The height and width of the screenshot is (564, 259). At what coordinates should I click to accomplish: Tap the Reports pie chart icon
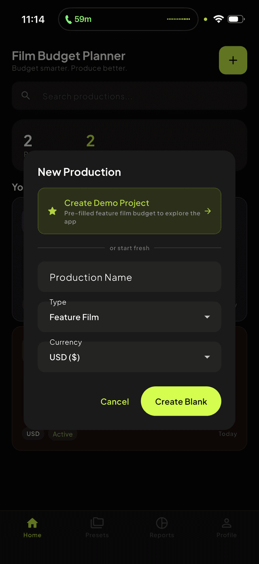(x=162, y=523)
